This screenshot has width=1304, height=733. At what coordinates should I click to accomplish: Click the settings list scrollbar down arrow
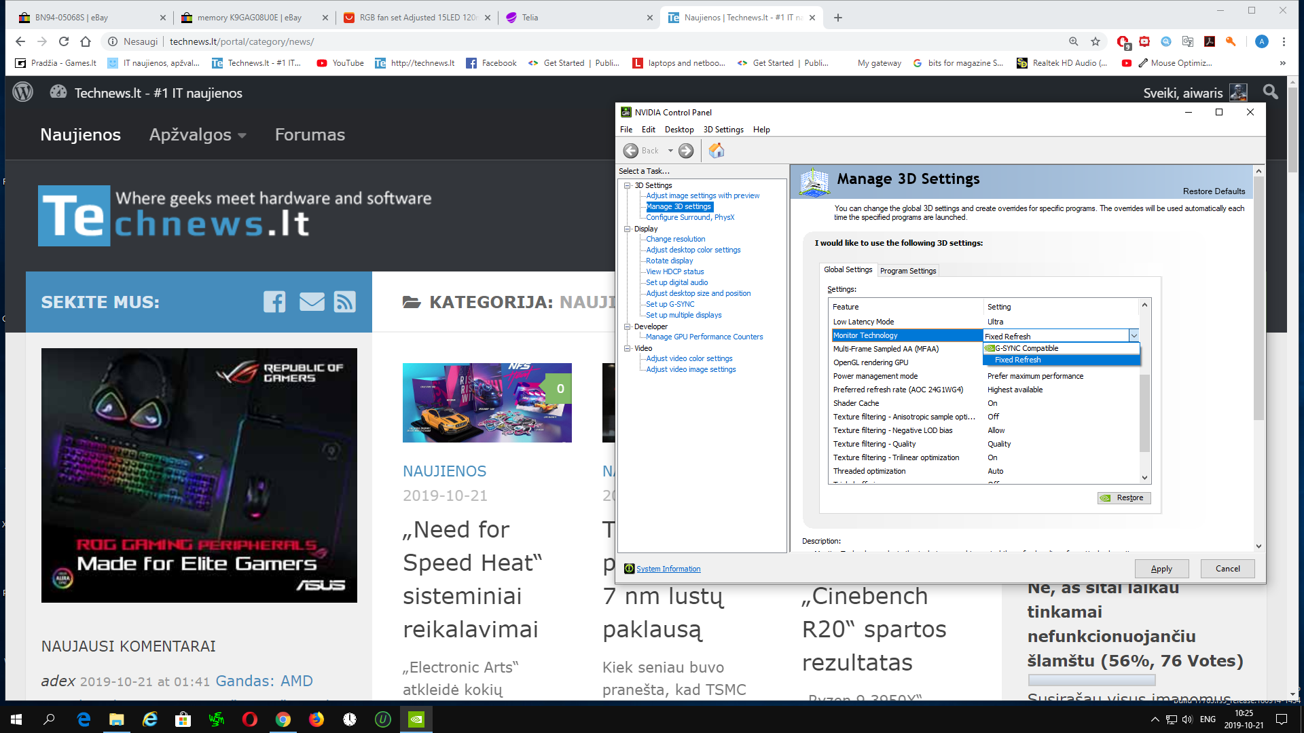click(x=1144, y=478)
